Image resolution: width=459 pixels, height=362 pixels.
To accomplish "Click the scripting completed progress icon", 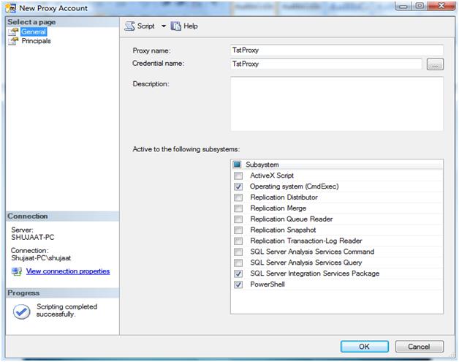I will point(22,311).
